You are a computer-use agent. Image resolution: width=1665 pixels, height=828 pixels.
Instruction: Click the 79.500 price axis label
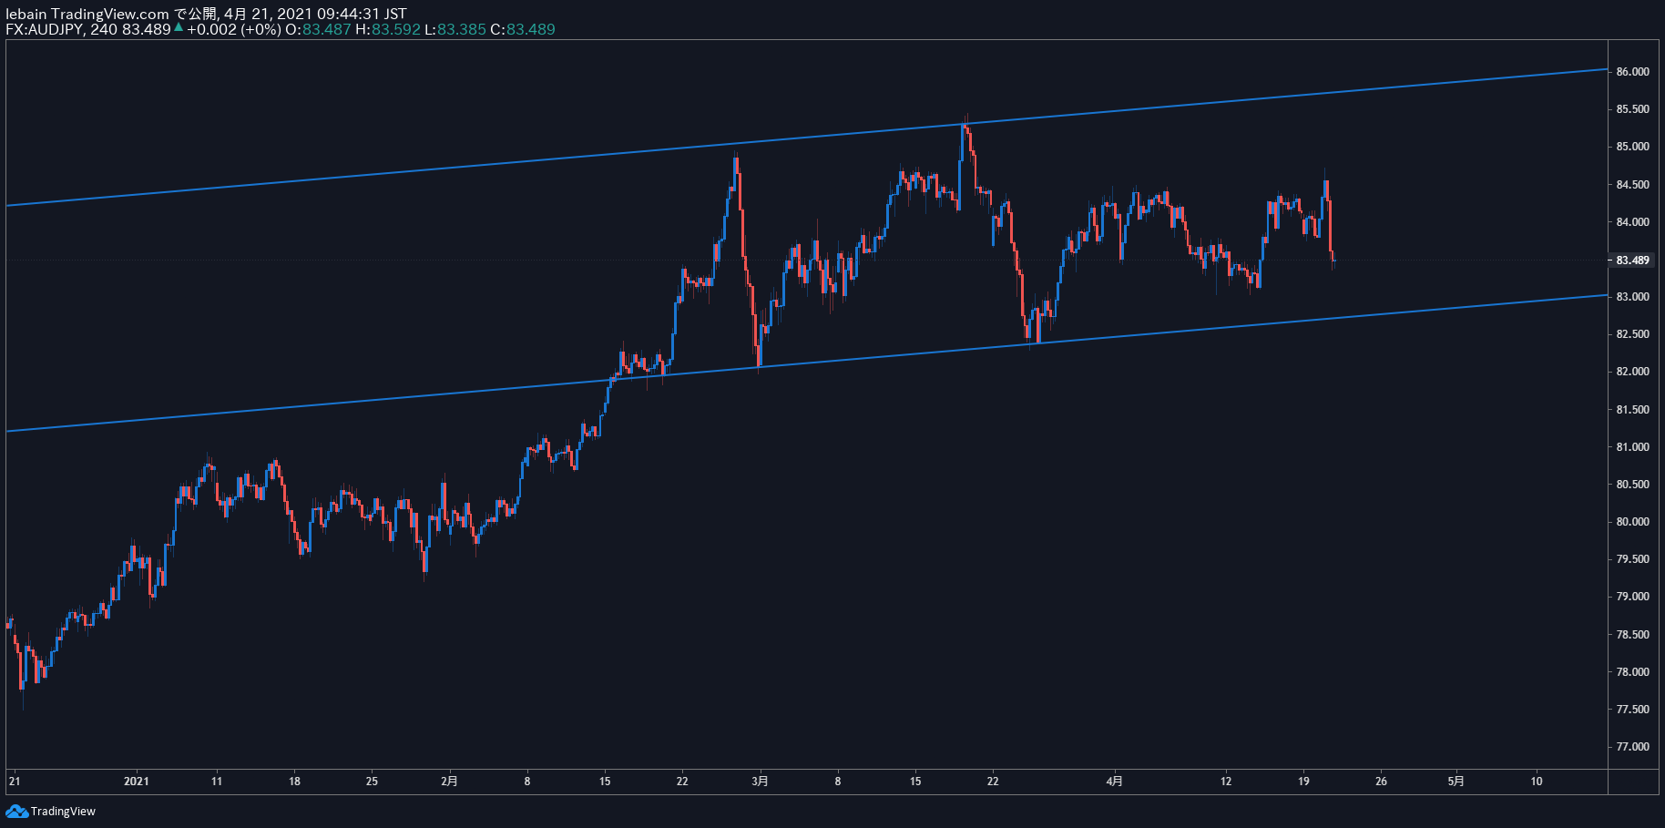pyautogui.click(x=1632, y=558)
